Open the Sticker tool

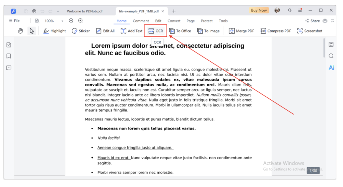[x=81, y=31]
